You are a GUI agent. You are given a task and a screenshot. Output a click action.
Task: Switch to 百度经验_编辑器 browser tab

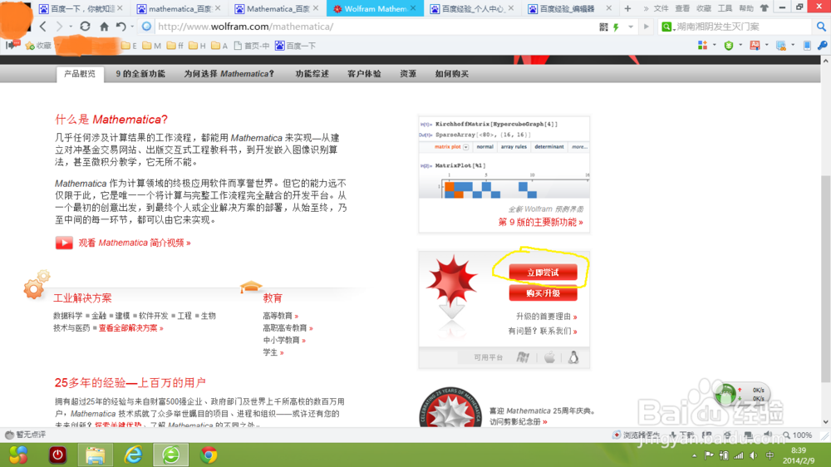point(570,8)
